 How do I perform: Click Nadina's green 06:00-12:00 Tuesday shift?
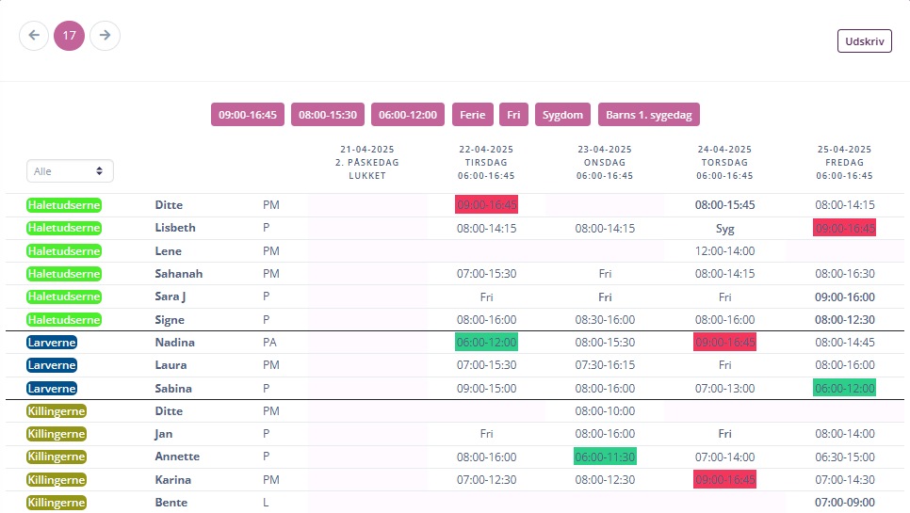(x=486, y=342)
